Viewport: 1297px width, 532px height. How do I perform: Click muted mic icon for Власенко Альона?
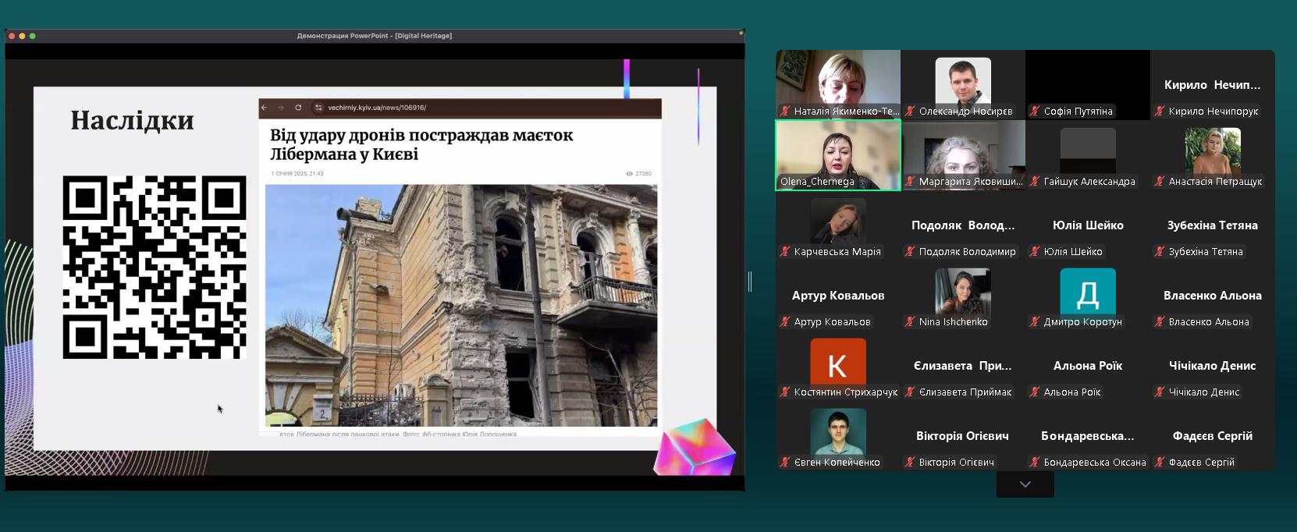pyautogui.click(x=1160, y=322)
